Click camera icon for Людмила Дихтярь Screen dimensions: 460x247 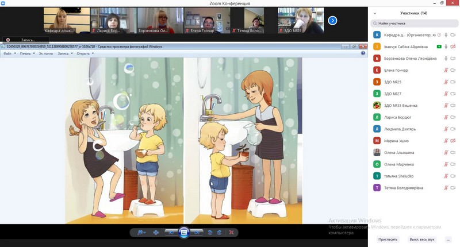coord(453,129)
